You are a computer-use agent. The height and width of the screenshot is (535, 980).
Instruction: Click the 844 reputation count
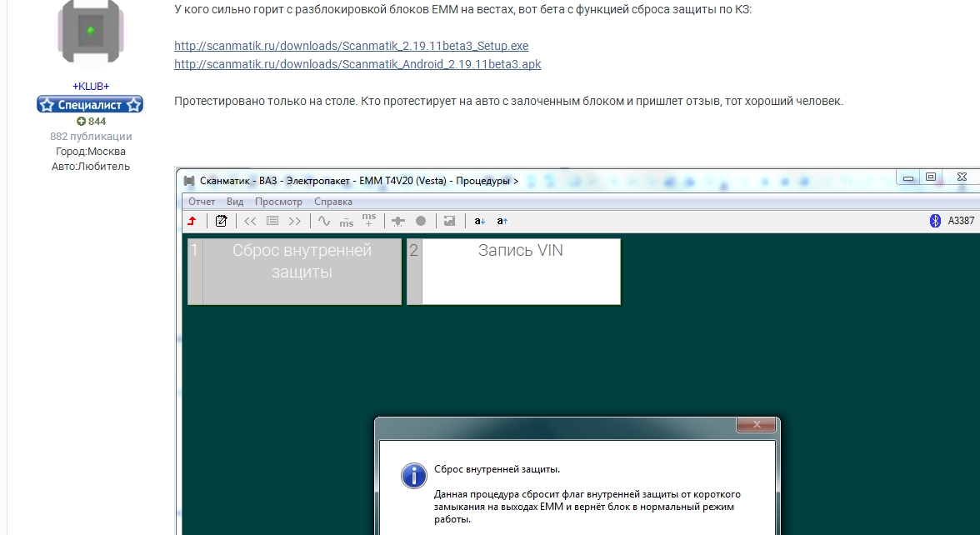[x=97, y=122]
